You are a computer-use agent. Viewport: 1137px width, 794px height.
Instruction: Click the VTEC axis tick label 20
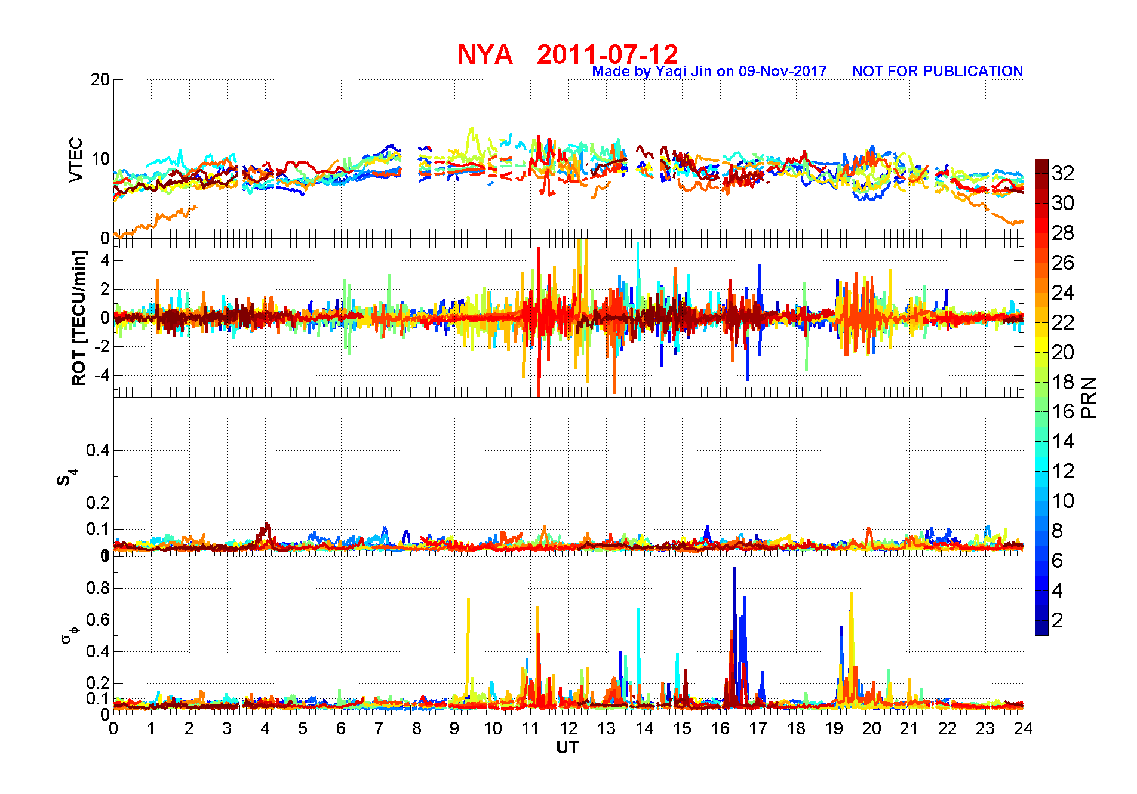[100, 79]
